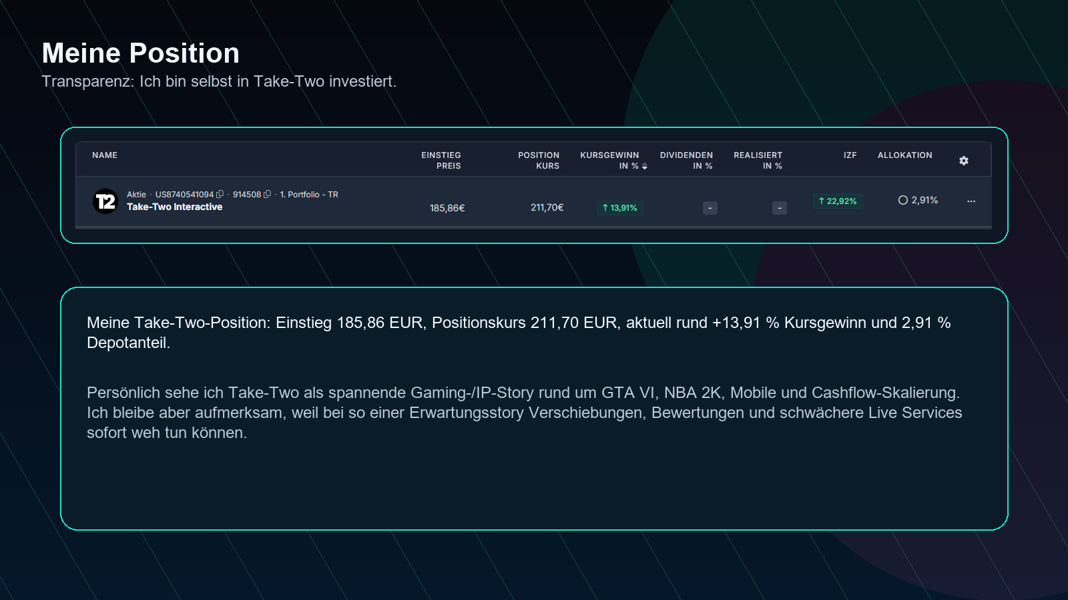Open table settings gear icon
This screenshot has width=1068, height=600.
(964, 161)
